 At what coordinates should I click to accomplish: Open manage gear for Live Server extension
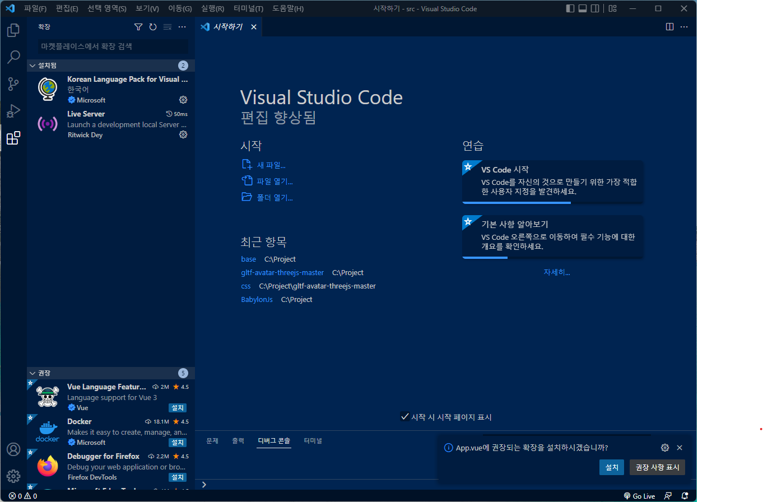183,134
